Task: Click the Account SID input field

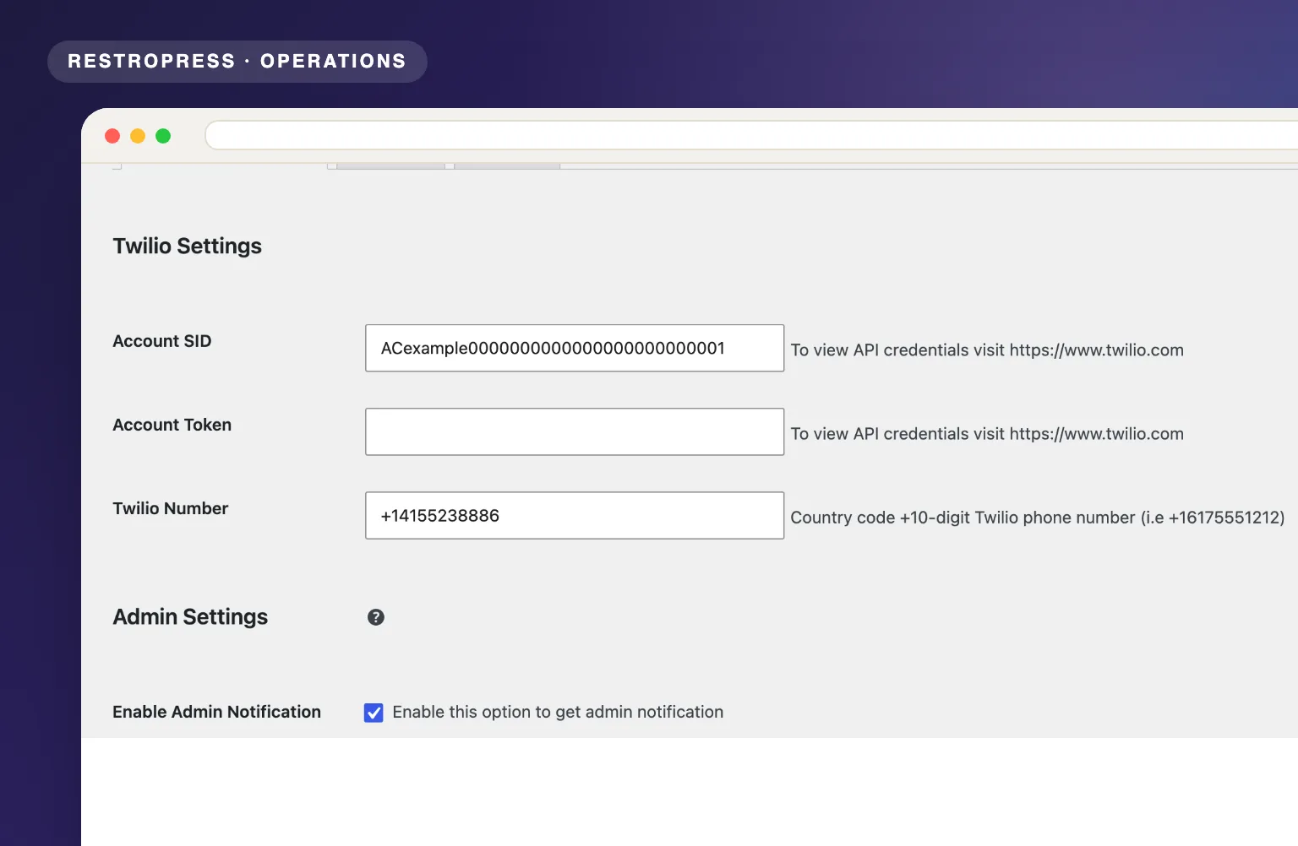Action: (x=575, y=348)
